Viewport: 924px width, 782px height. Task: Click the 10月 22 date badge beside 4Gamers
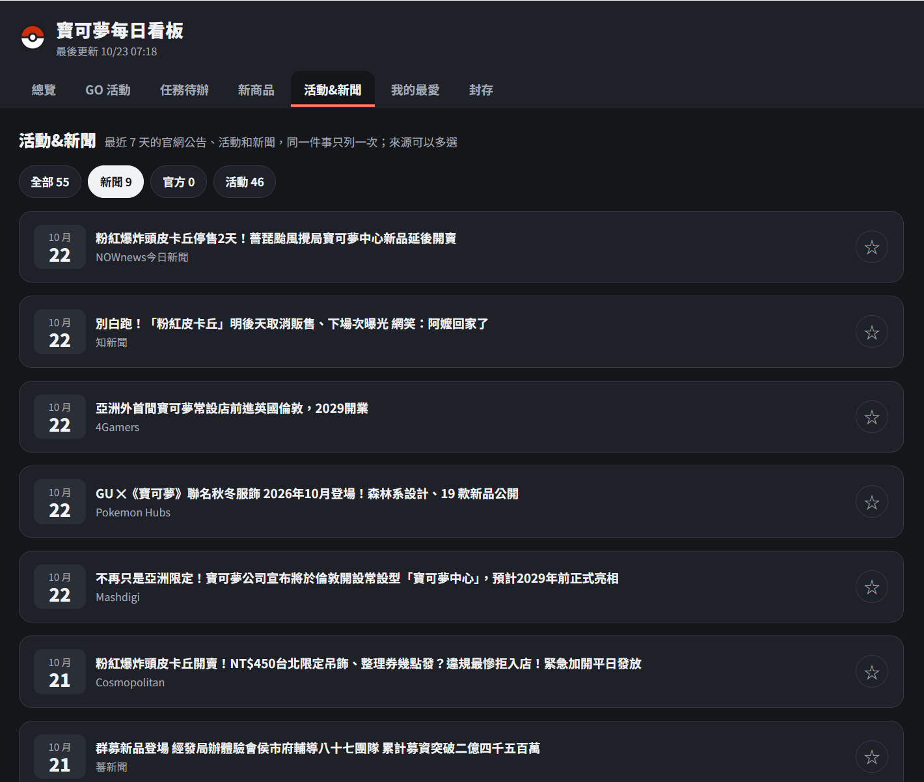click(x=60, y=417)
